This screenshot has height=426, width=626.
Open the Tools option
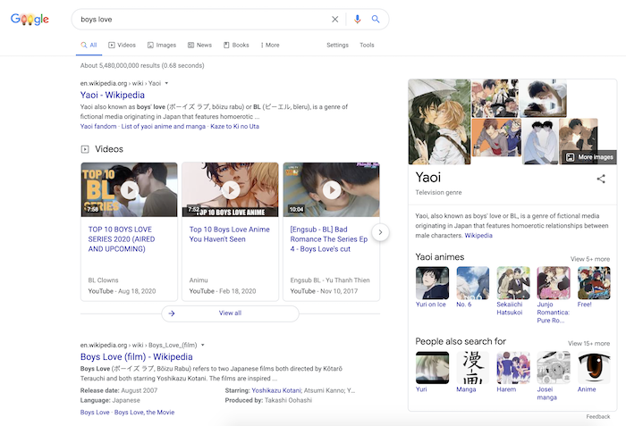[x=367, y=45]
